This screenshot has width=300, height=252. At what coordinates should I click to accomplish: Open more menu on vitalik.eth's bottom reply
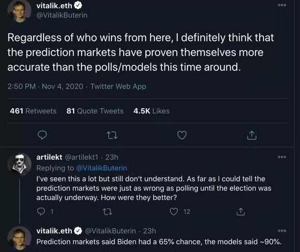point(282,231)
